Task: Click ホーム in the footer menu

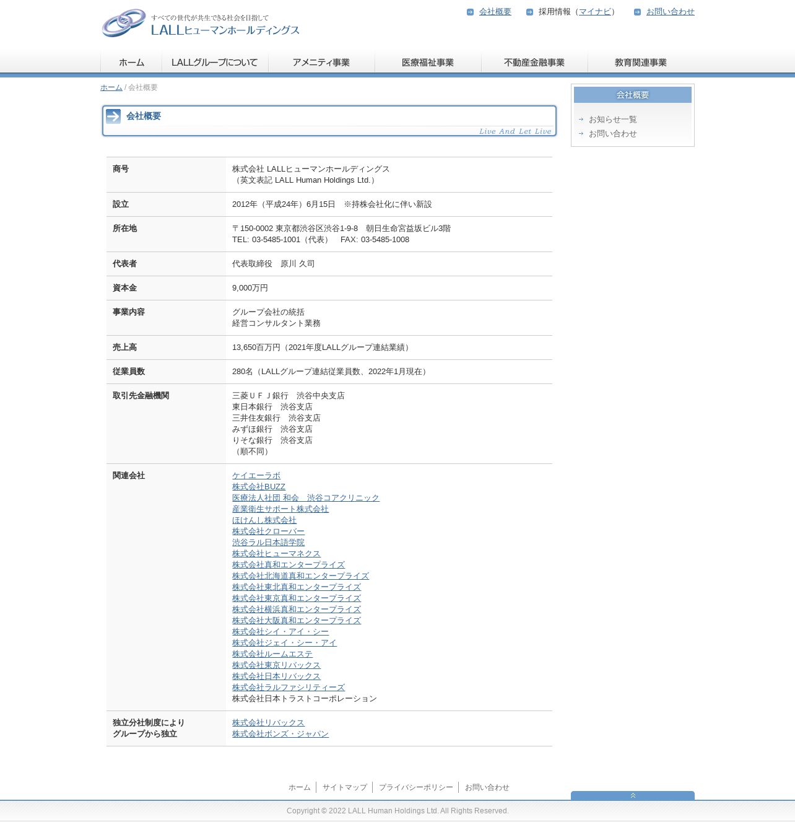Action: tap(300, 787)
